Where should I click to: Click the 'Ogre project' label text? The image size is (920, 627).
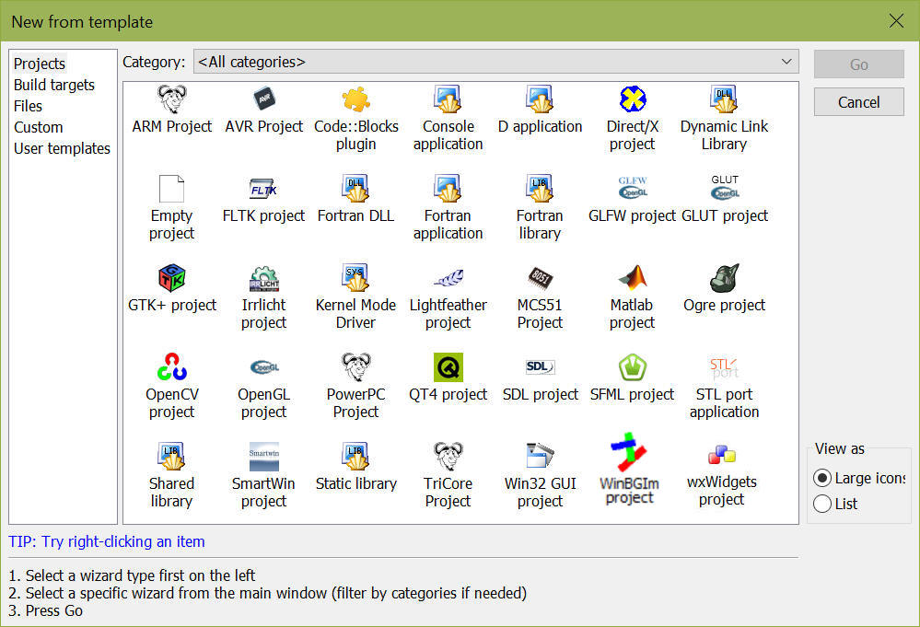tap(724, 305)
